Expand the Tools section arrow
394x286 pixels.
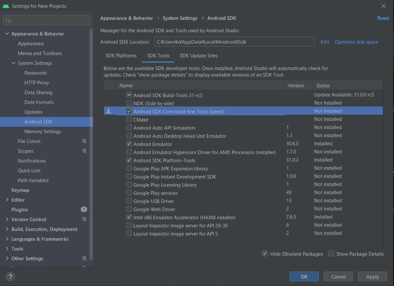point(7,249)
